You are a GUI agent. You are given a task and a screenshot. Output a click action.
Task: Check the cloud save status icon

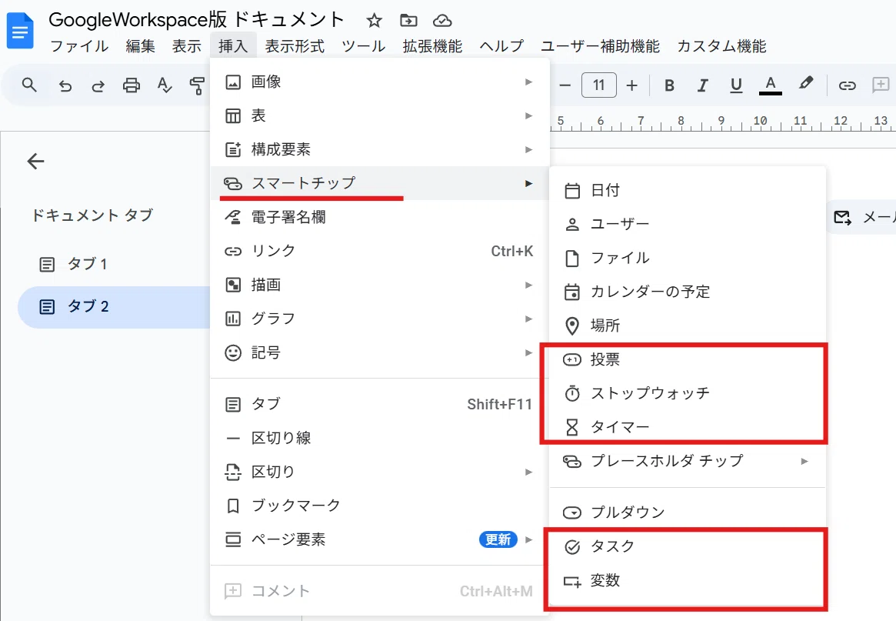pyautogui.click(x=442, y=21)
